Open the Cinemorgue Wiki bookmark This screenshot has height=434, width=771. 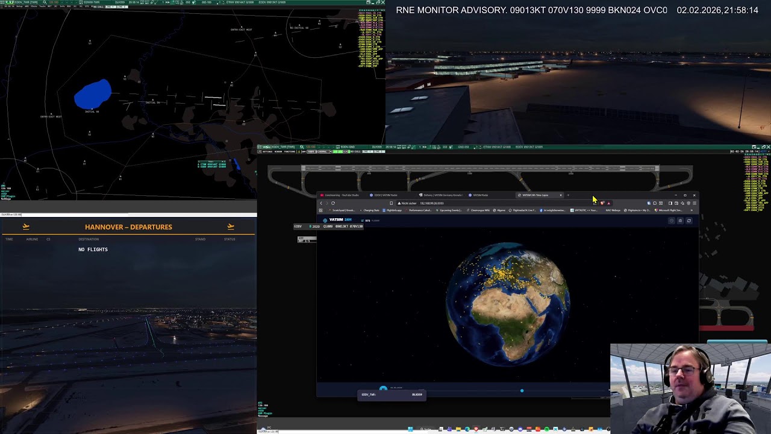(477, 210)
